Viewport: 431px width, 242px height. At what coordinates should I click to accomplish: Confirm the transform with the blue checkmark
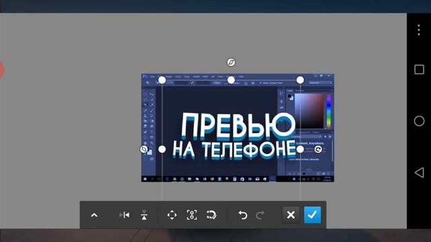[312, 215]
